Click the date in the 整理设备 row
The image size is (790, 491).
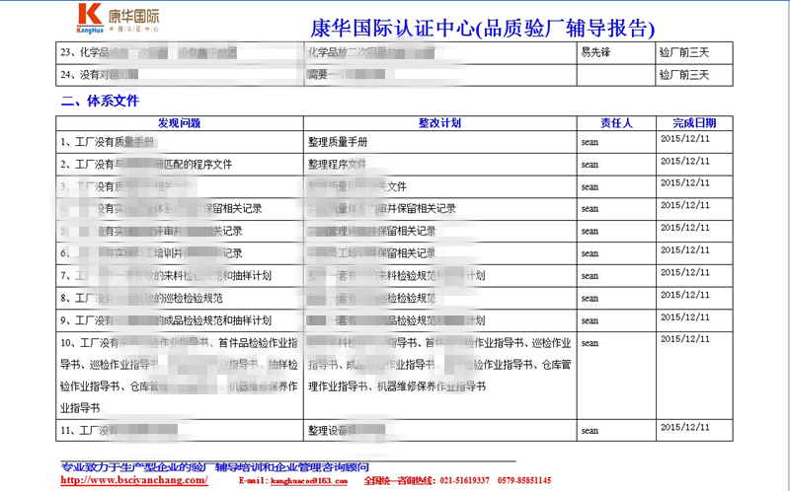tap(684, 427)
